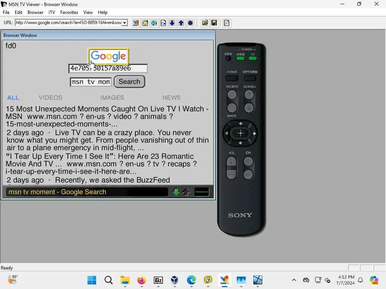The image size is (386, 289).
Task: Open the 15 Most Unexpected Moments result
Action: tap(107, 116)
